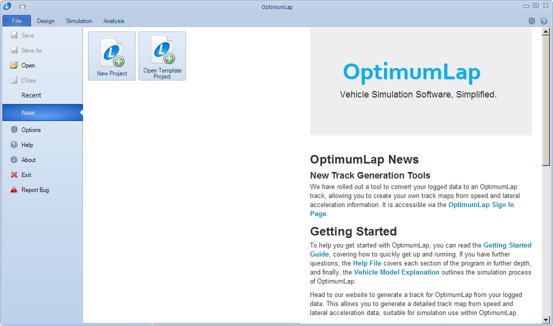Click the 'New Track Generation Tools' heading

click(x=370, y=175)
